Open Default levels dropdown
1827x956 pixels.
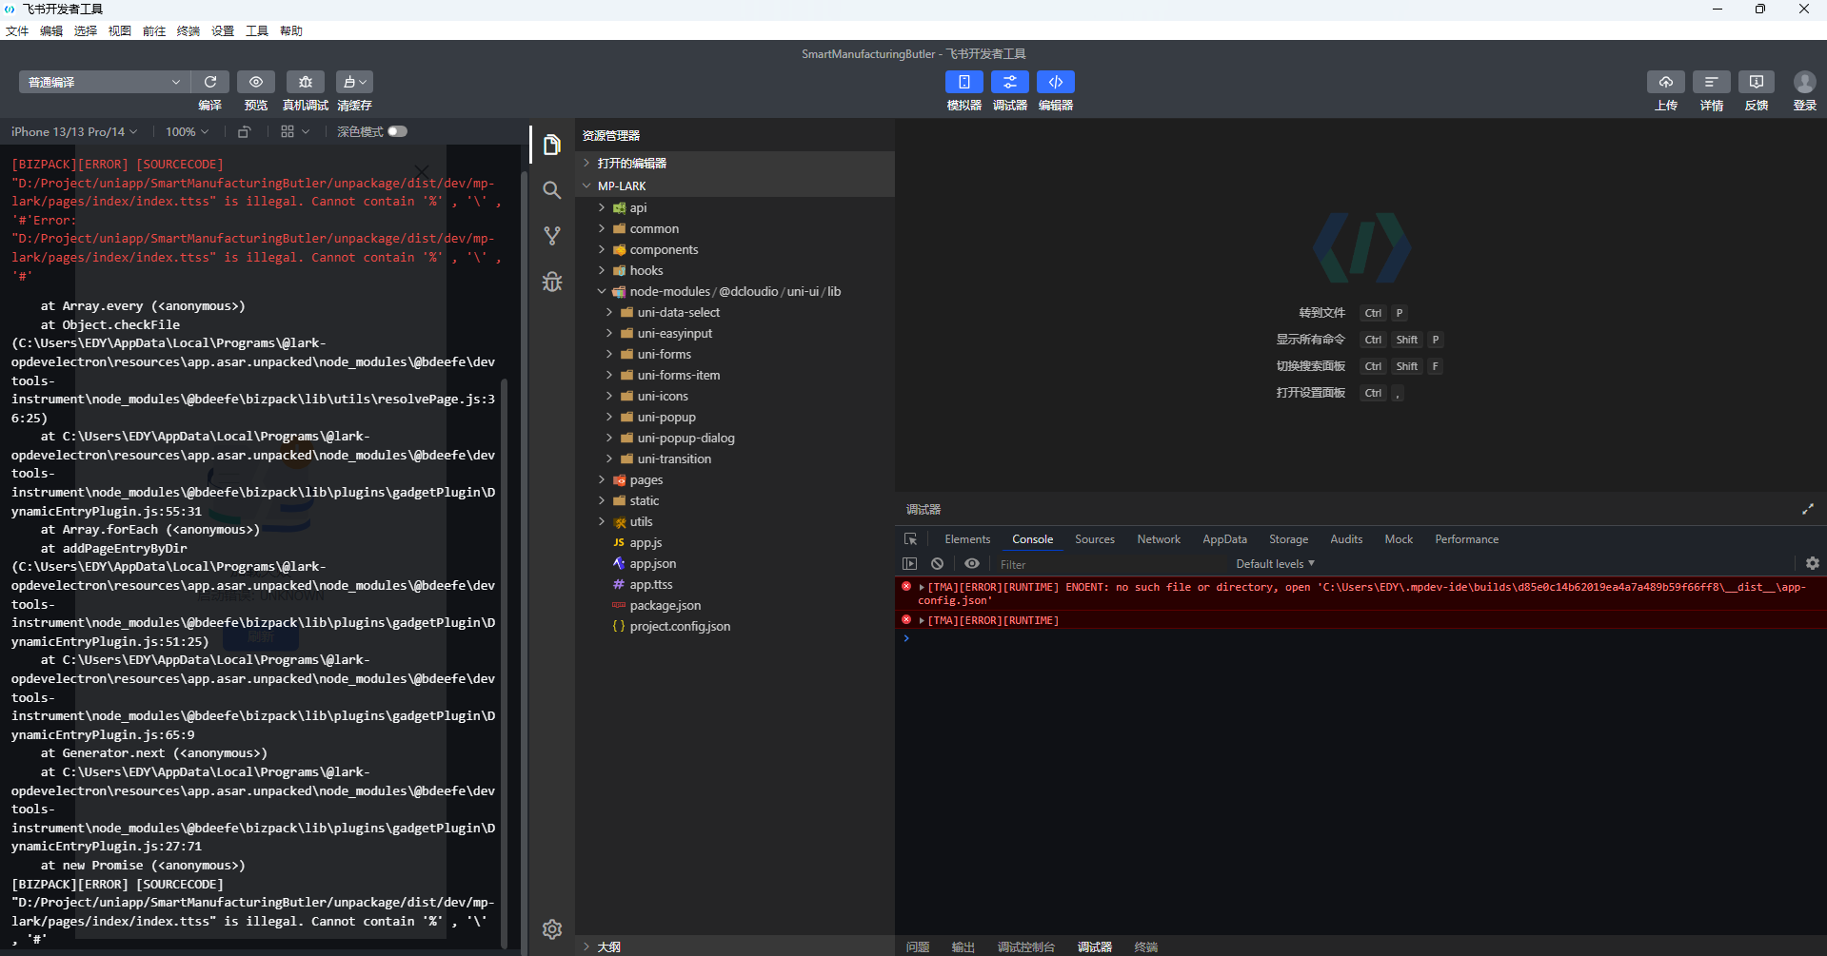tap(1274, 564)
